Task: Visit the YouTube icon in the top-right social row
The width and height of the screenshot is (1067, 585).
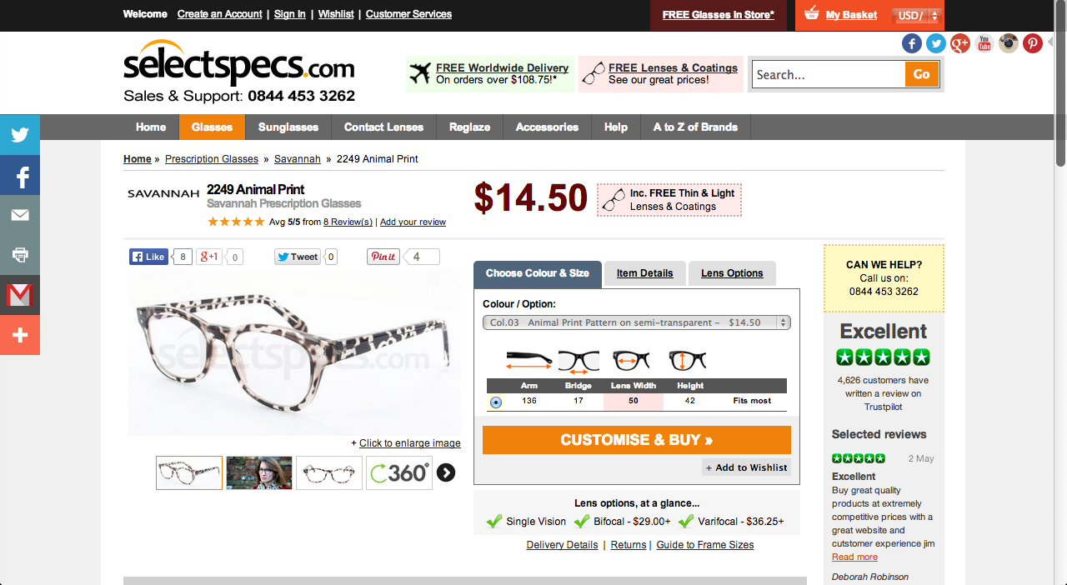Action: 984,43
